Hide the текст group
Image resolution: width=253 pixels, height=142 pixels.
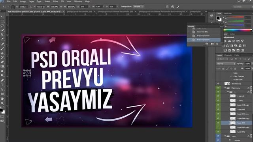[218, 136]
